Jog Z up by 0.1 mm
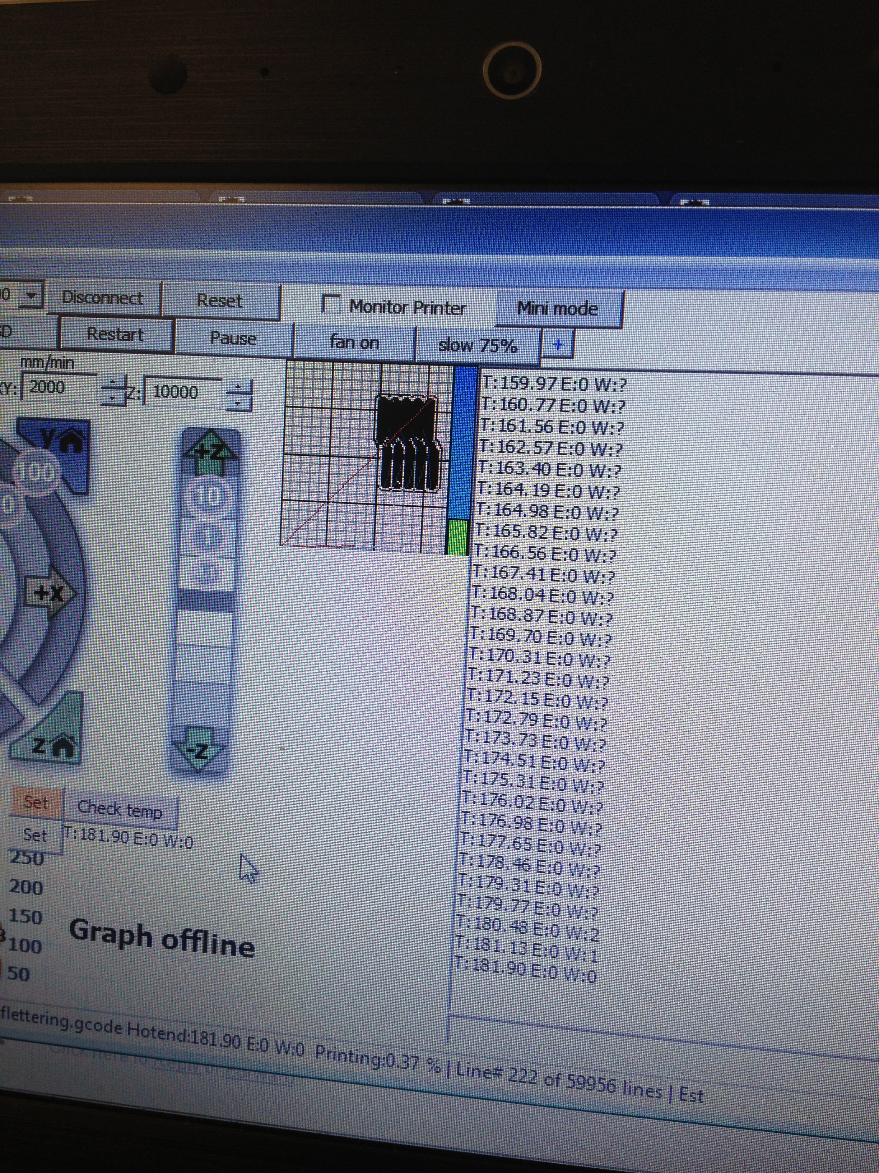The height and width of the screenshot is (1173, 879). pos(206,574)
